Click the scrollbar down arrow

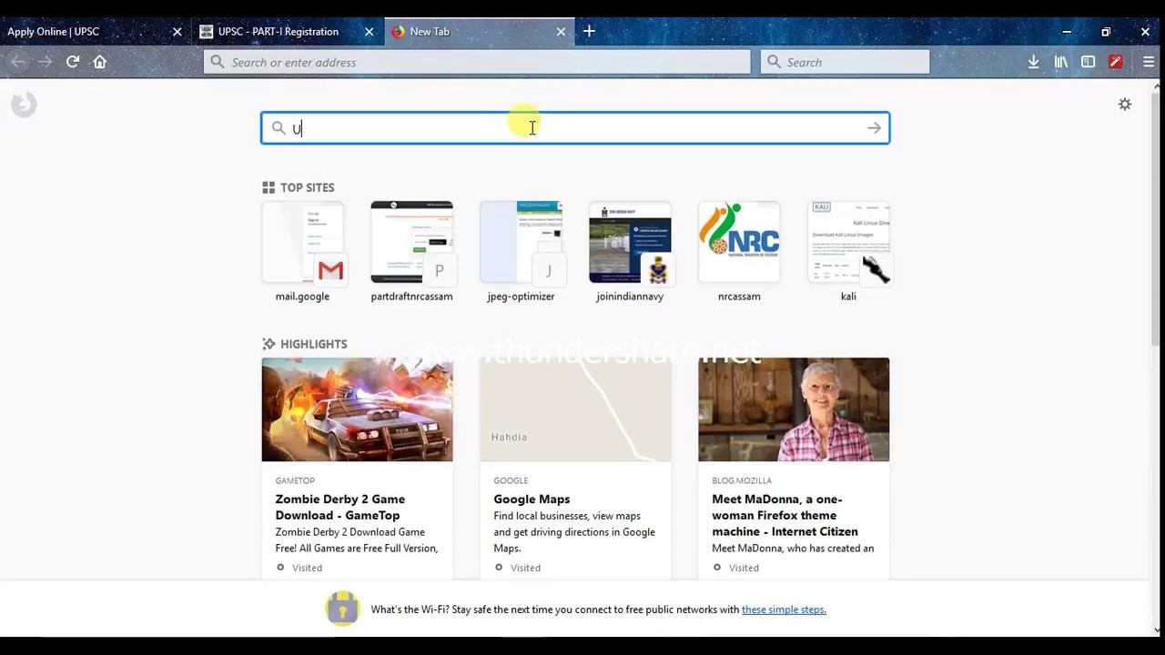pos(1157,630)
